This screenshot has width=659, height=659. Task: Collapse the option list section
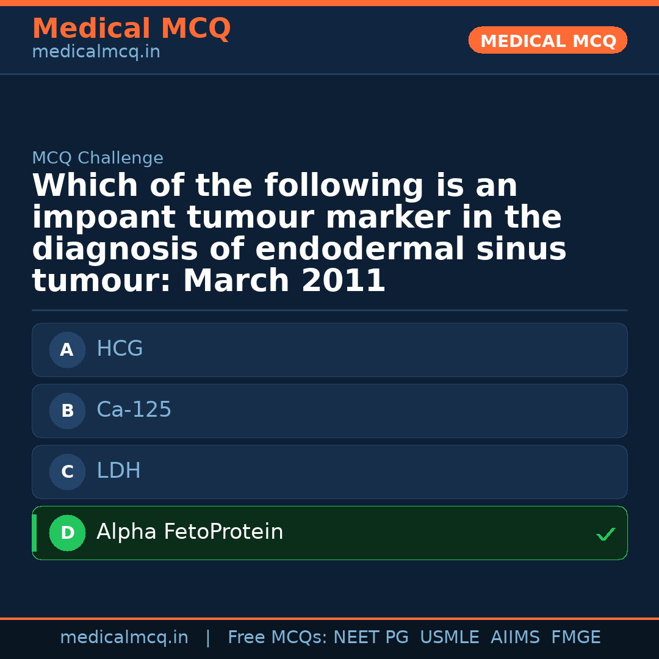329,441
